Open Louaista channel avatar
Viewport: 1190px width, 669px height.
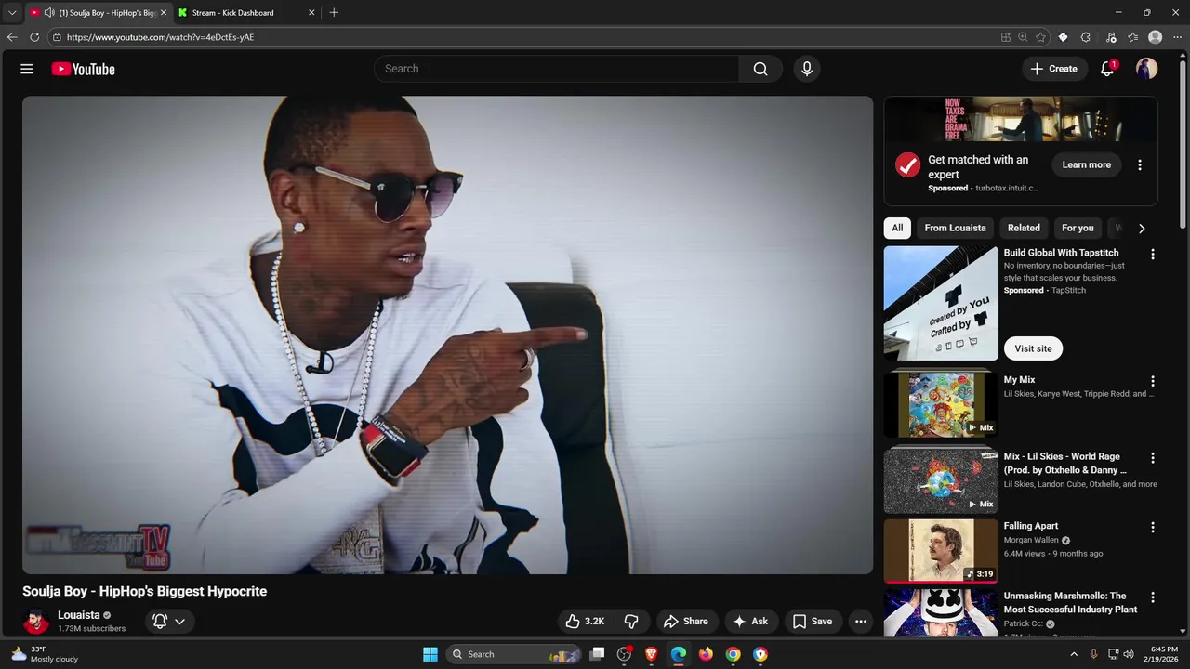[x=35, y=622]
